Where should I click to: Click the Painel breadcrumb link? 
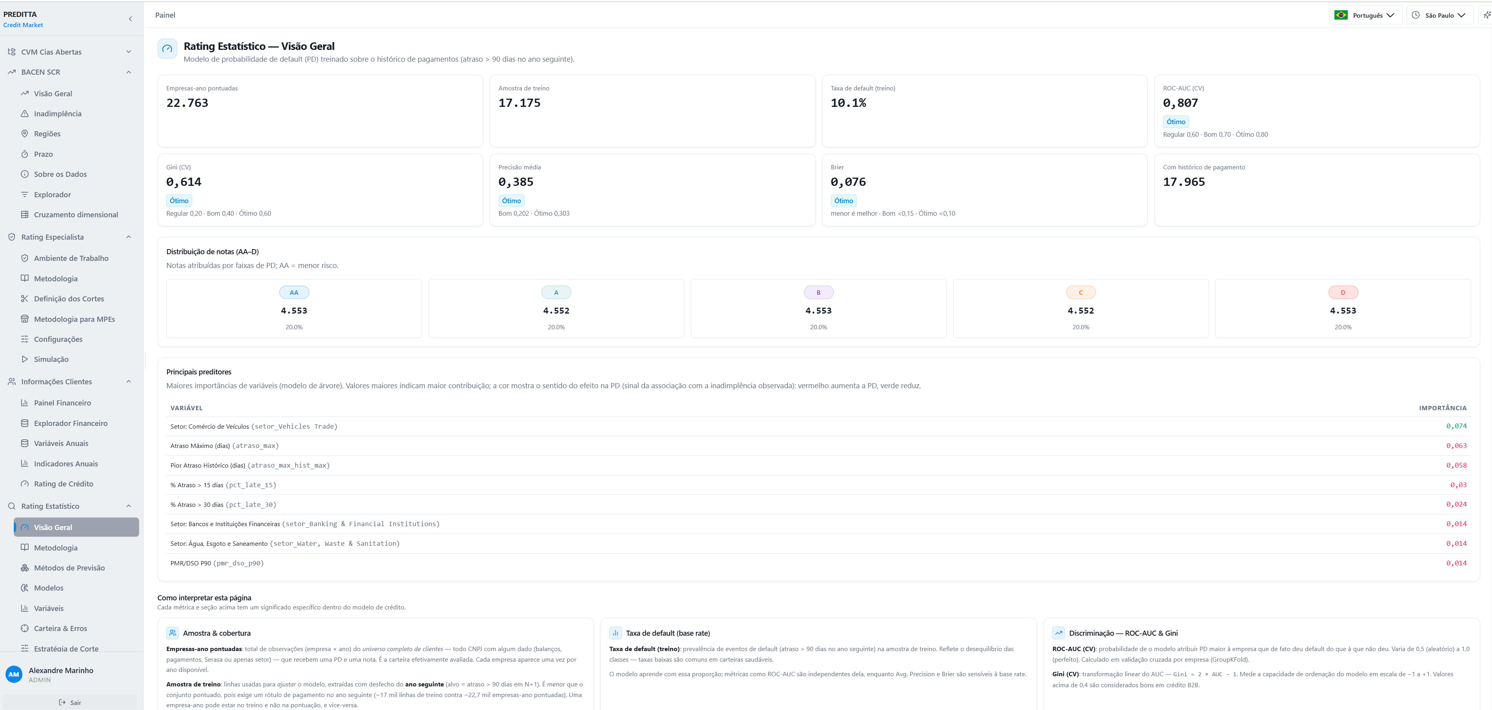tap(165, 15)
